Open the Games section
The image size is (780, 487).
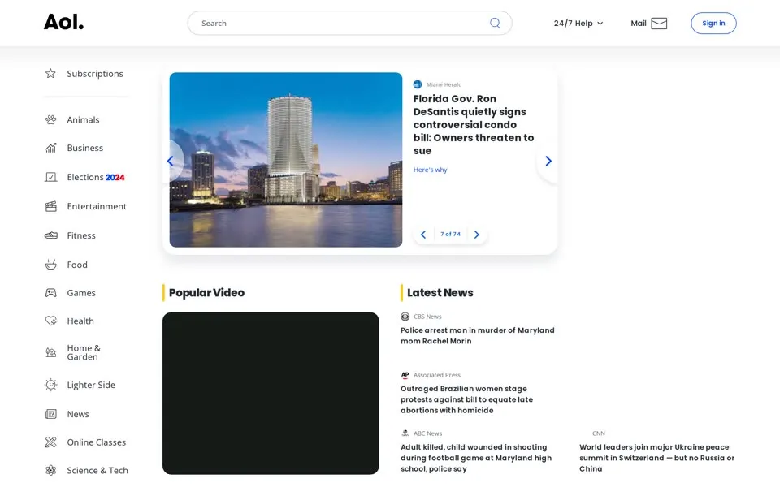[x=81, y=293]
